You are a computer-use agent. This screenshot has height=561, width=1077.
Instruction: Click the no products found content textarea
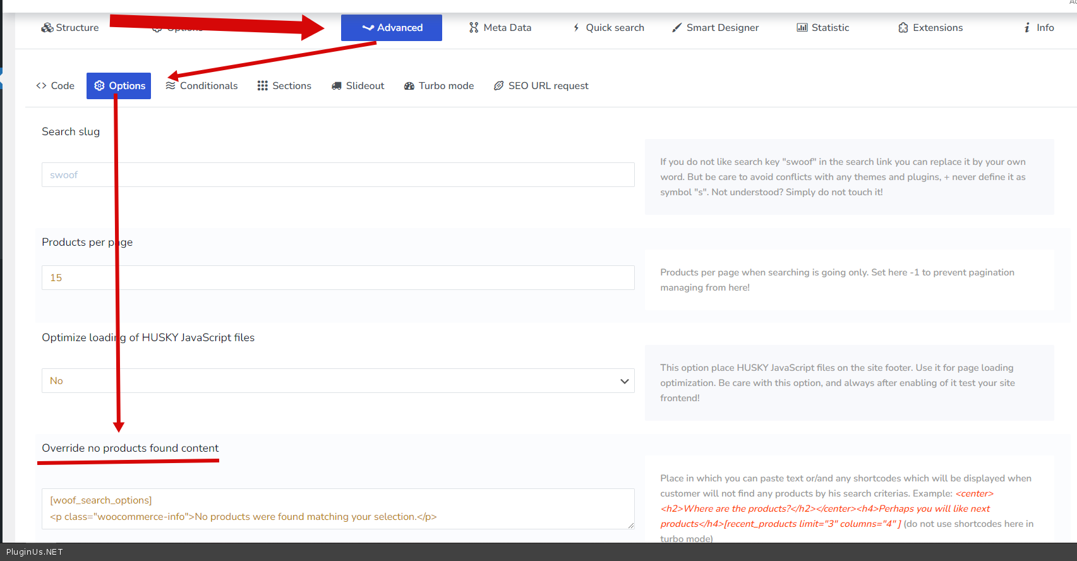click(x=338, y=509)
